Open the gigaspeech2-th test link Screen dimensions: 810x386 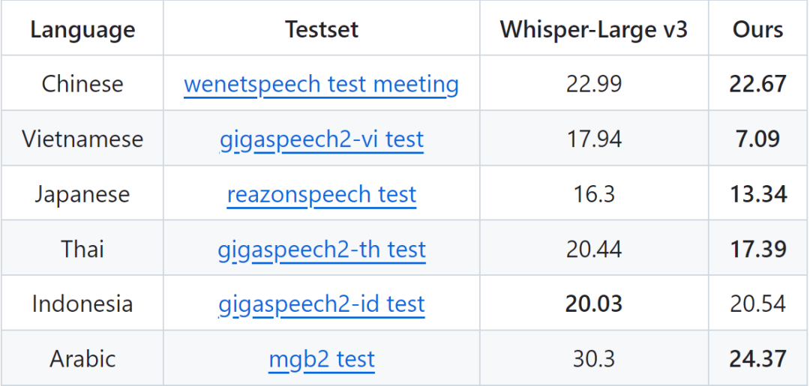click(321, 250)
